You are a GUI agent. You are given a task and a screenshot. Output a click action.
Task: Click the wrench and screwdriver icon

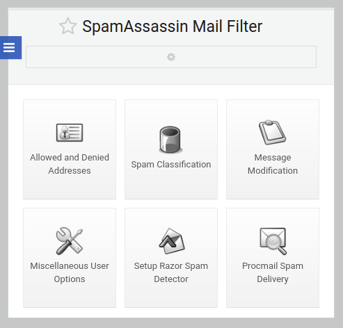coord(70,241)
